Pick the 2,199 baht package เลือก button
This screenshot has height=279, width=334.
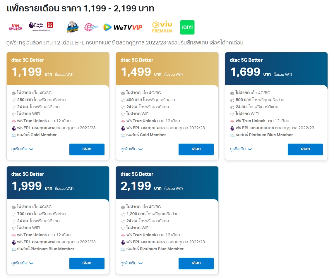(x=196, y=263)
